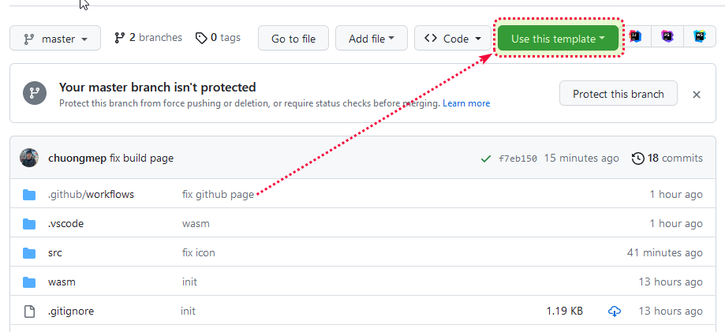Open in WebStorm icon
This screenshot has height=332, width=725.
coord(699,37)
